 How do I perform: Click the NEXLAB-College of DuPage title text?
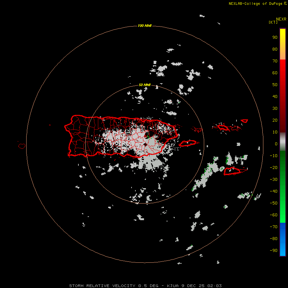255,4
